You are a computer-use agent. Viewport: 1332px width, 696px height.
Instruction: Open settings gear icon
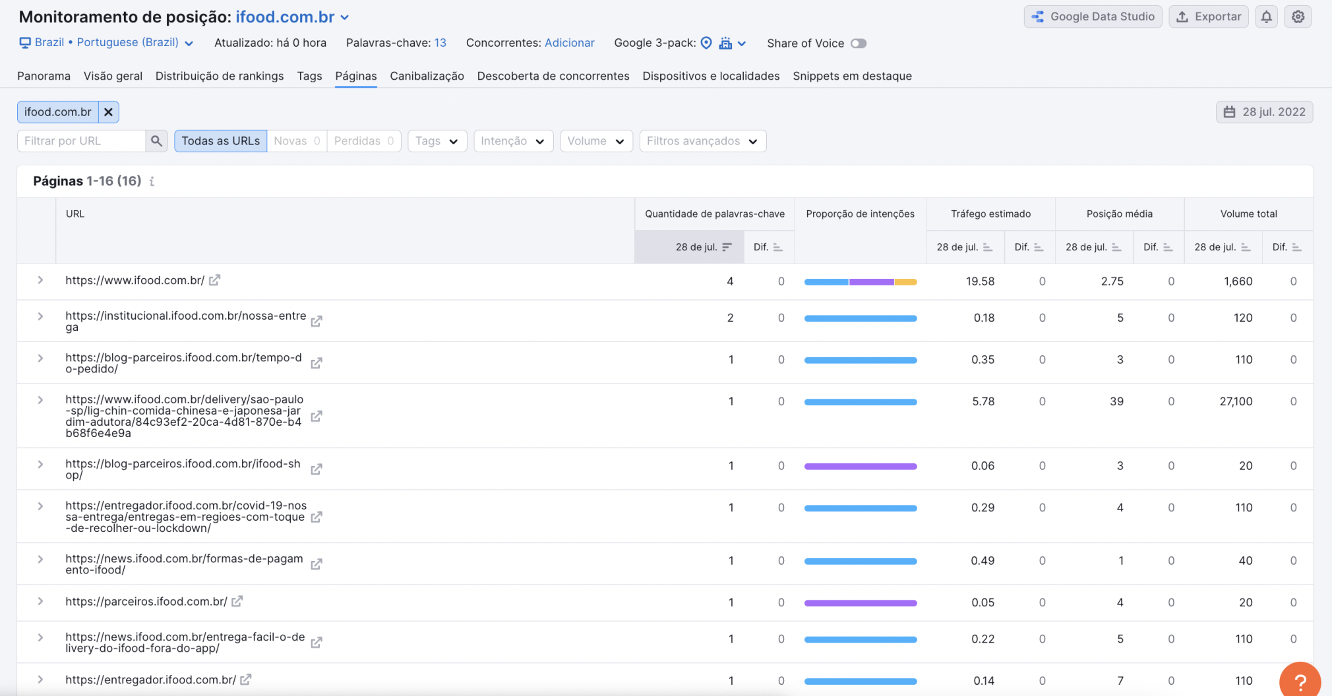[x=1298, y=17]
